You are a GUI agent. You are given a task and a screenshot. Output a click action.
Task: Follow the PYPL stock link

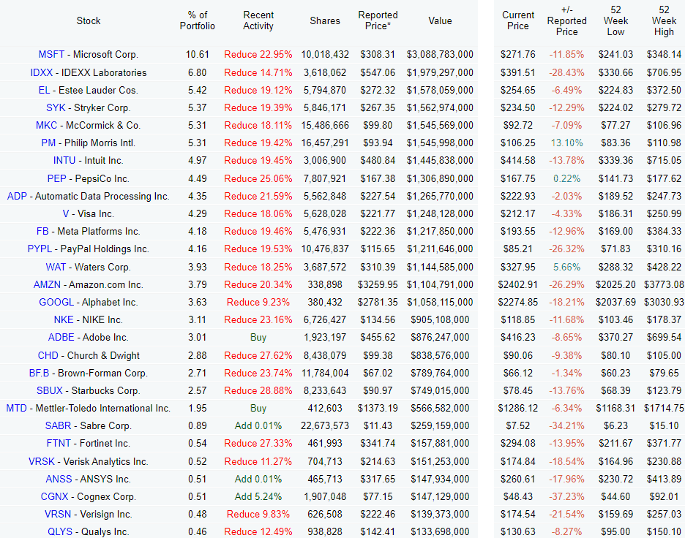coord(40,249)
